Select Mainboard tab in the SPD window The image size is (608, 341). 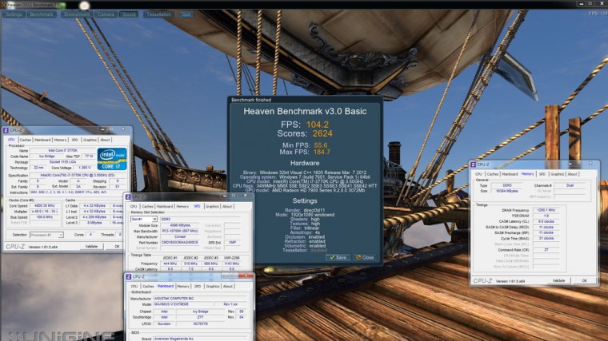[165, 206]
